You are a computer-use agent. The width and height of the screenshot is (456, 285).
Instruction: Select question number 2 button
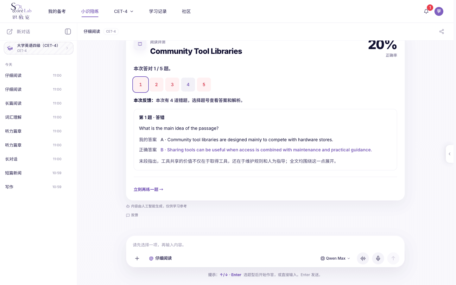tap(156, 85)
